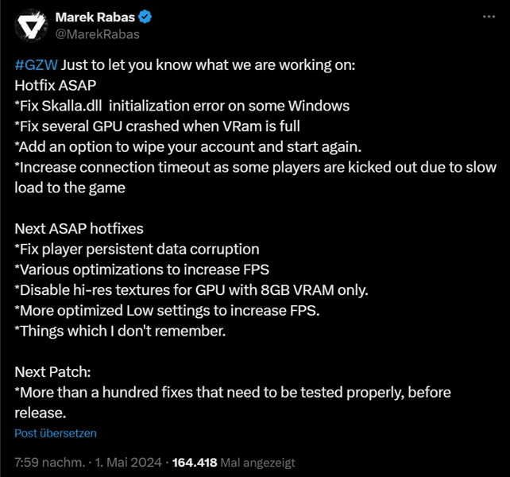The height and width of the screenshot is (477, 510).
Task: Click the persistent data corruption line
Action: pyautogui.click(x=137, y=250)
